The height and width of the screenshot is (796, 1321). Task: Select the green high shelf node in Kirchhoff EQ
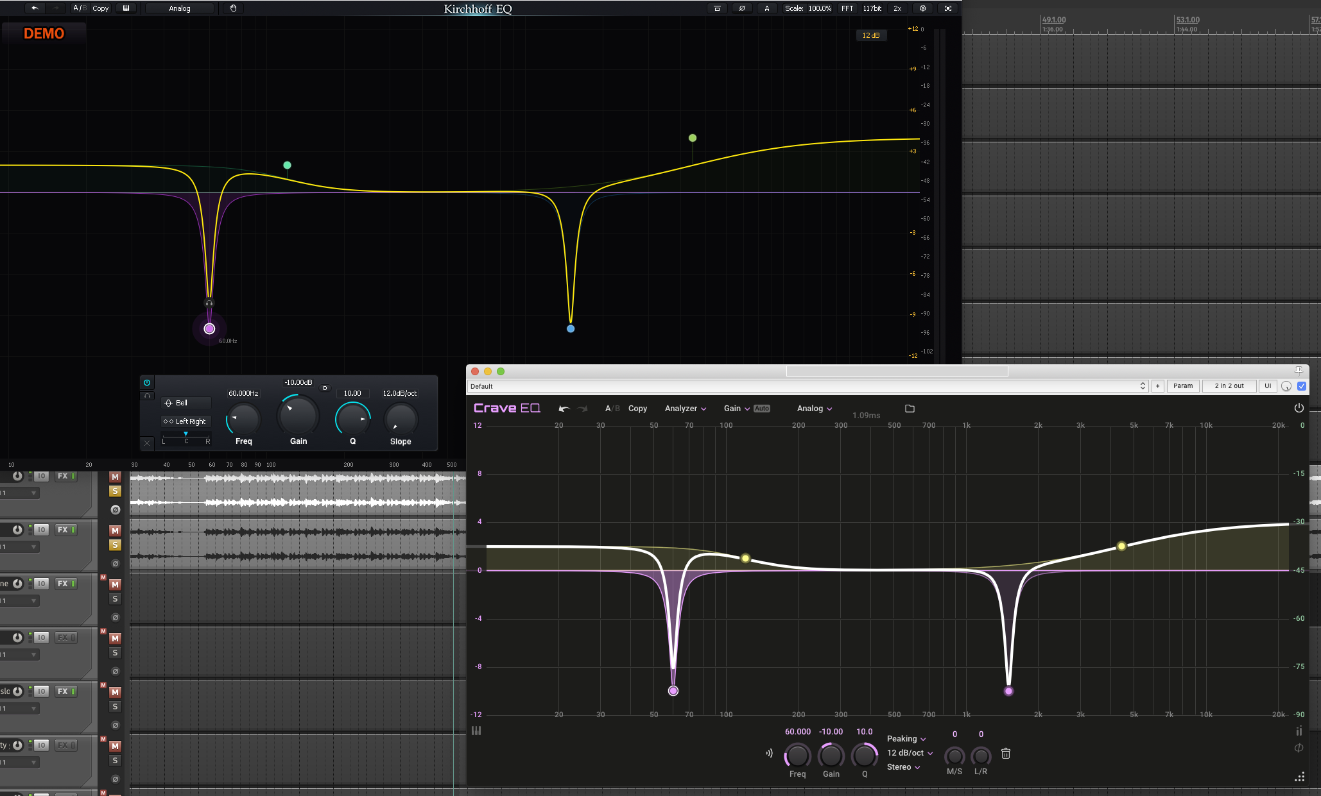[x=693, y=138]
